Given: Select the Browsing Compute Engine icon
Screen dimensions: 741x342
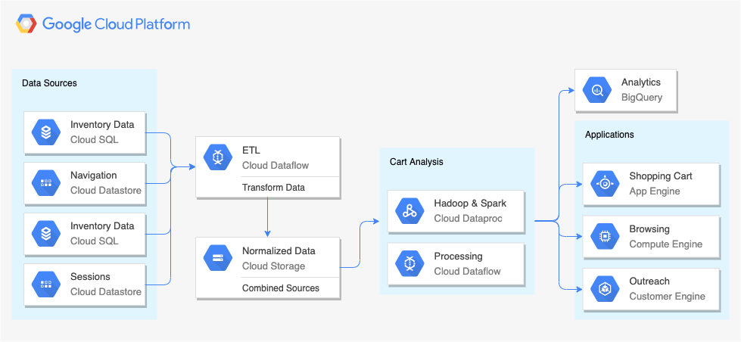Looking at the screenshot, I should (605, 237).
